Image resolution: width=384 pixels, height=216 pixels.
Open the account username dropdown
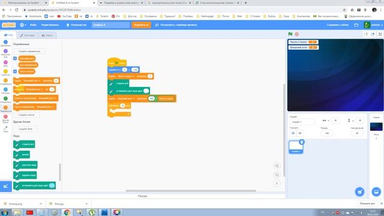tap(374, 25)
